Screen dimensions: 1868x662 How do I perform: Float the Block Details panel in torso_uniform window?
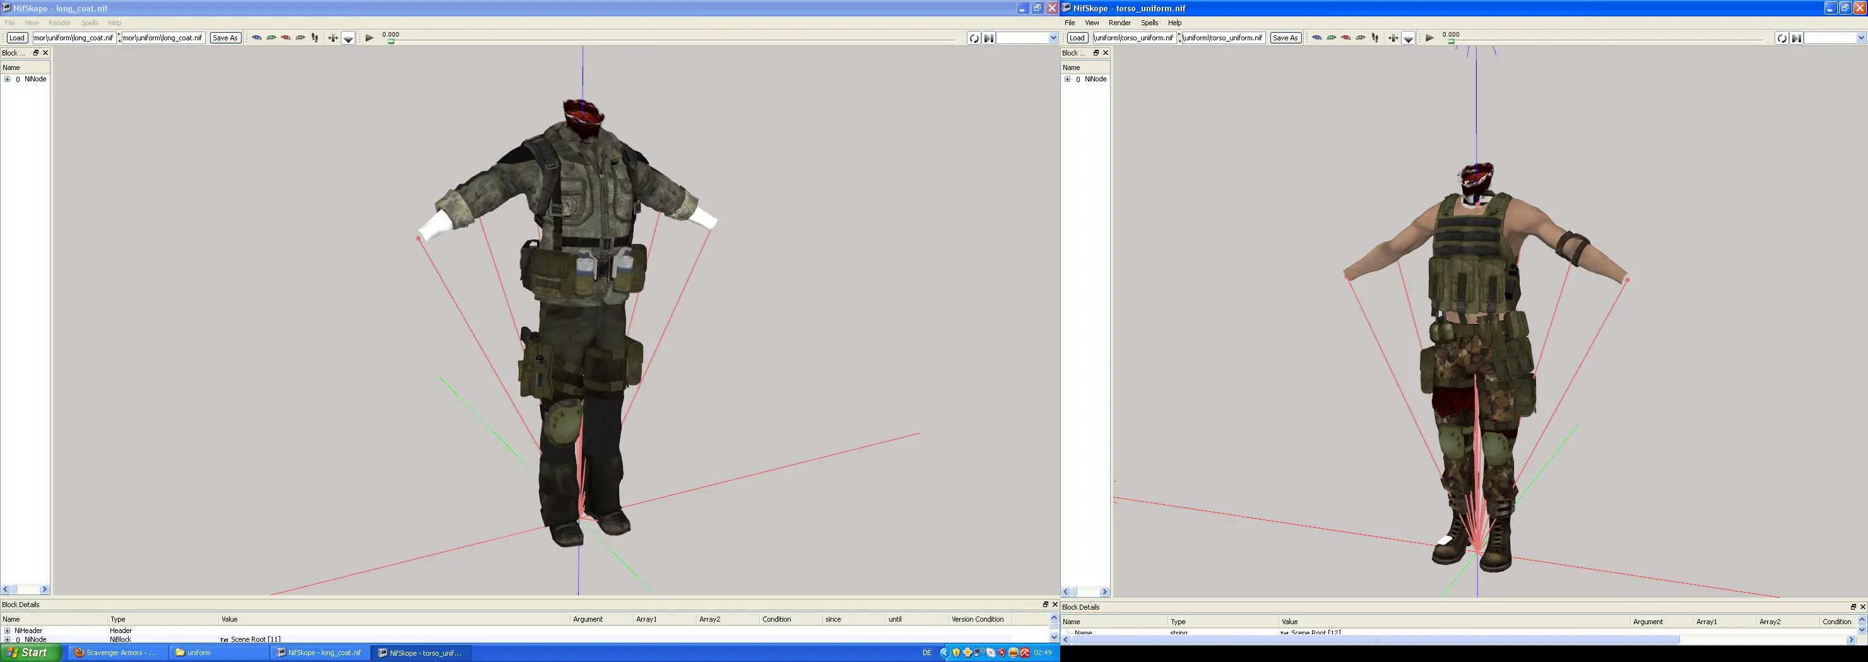(x=1853, y=607)
